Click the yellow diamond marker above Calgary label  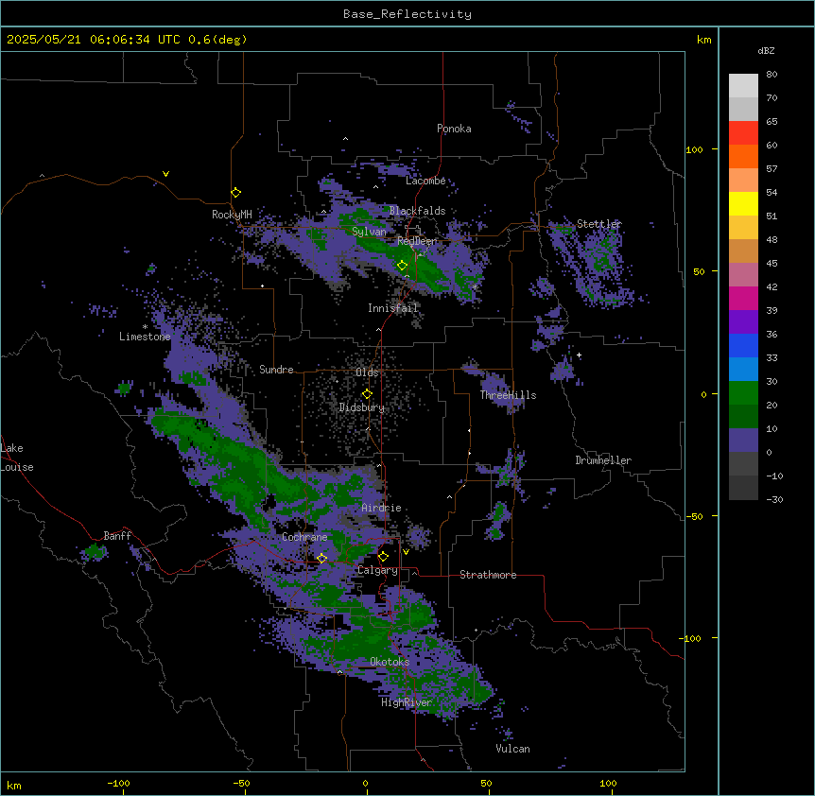383,557
